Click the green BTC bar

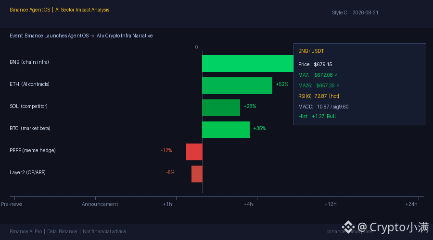[x=226, y=130]
